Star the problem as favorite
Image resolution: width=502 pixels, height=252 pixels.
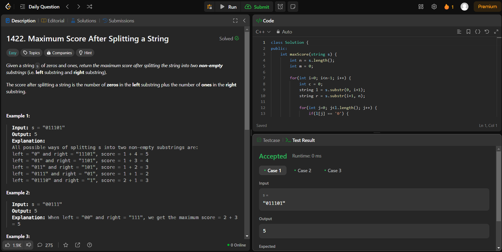[66, 245]
